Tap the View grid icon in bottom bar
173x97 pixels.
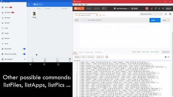[70, 59]
